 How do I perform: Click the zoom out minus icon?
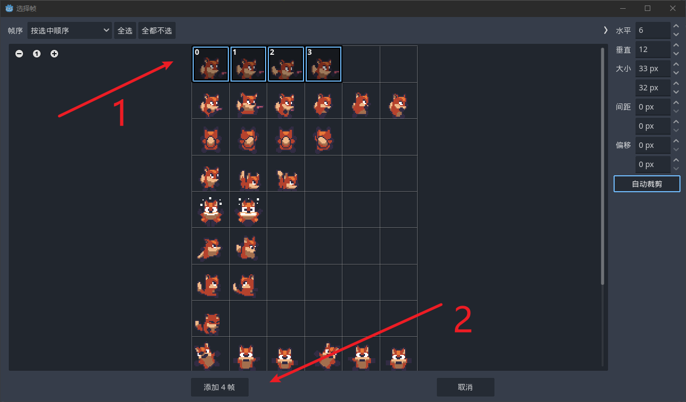19,54
